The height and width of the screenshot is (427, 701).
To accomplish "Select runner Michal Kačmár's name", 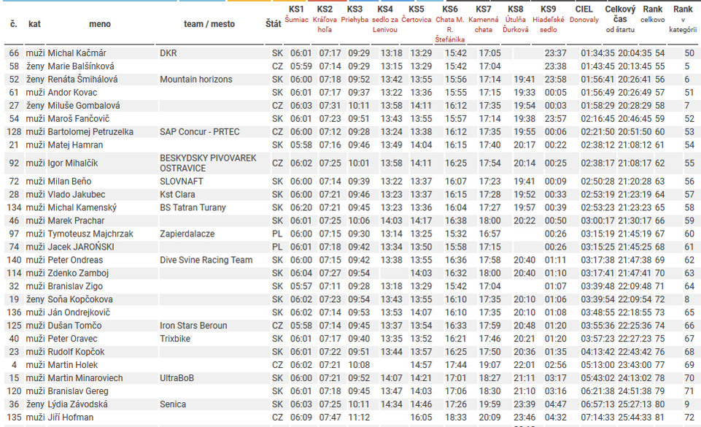I will click(77, 53).
